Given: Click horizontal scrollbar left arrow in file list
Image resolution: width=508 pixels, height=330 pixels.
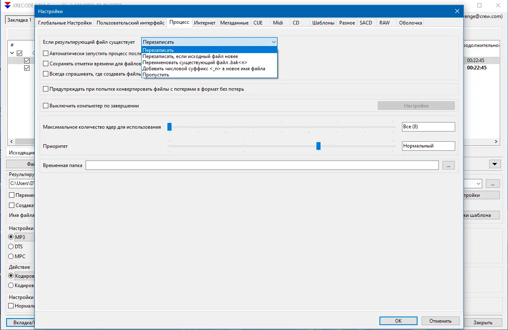Looking at the screenshot, I should click(11, 141).
